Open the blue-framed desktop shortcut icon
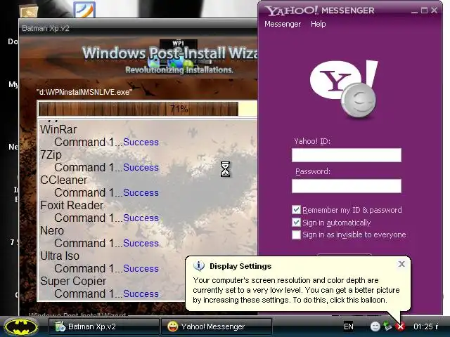Image resolution: width=450 pixels, height=337 pixels. pos(84,10)
